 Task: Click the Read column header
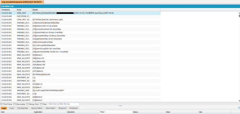tap(182, 112)
